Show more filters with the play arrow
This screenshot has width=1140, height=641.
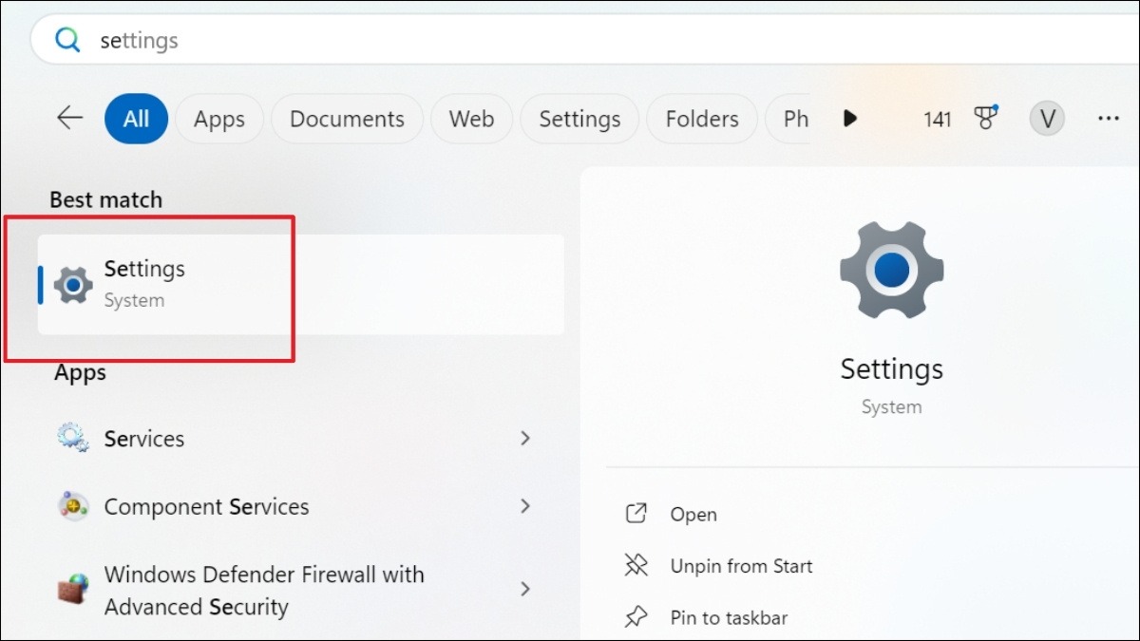(x=850, y=119)
